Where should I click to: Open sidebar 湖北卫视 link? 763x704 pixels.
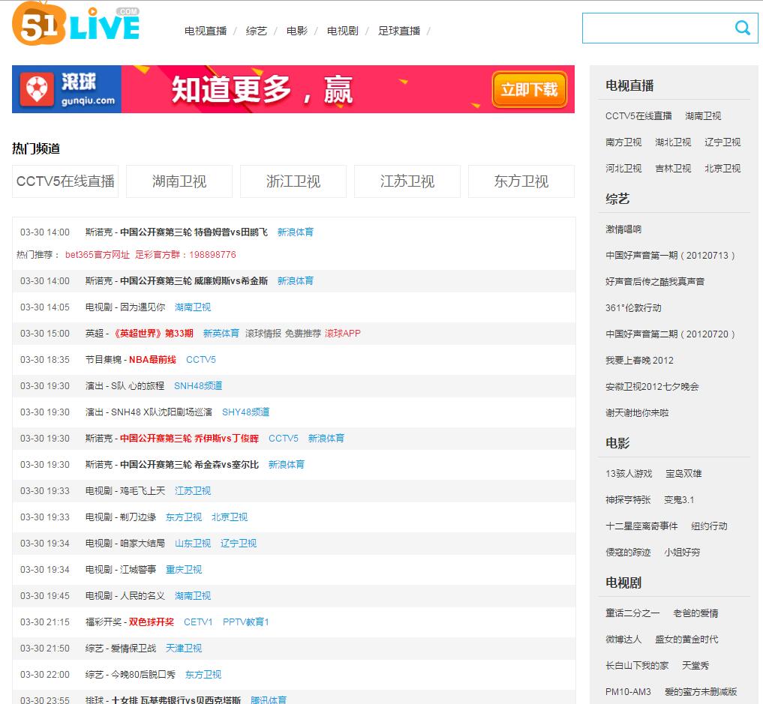click(x=673, y=142)
